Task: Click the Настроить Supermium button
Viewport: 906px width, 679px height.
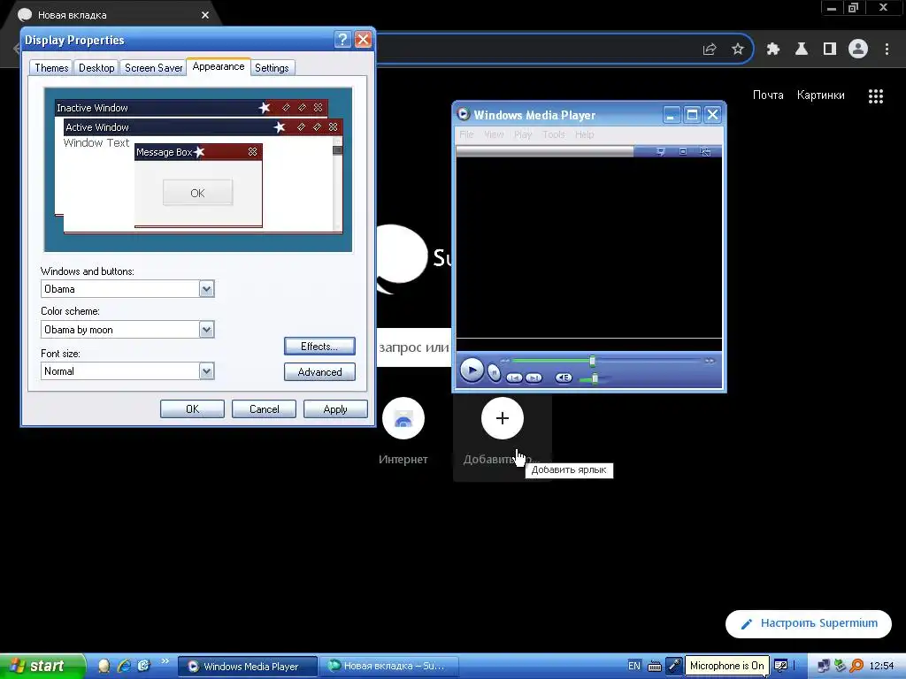Action: click(809, 623)
